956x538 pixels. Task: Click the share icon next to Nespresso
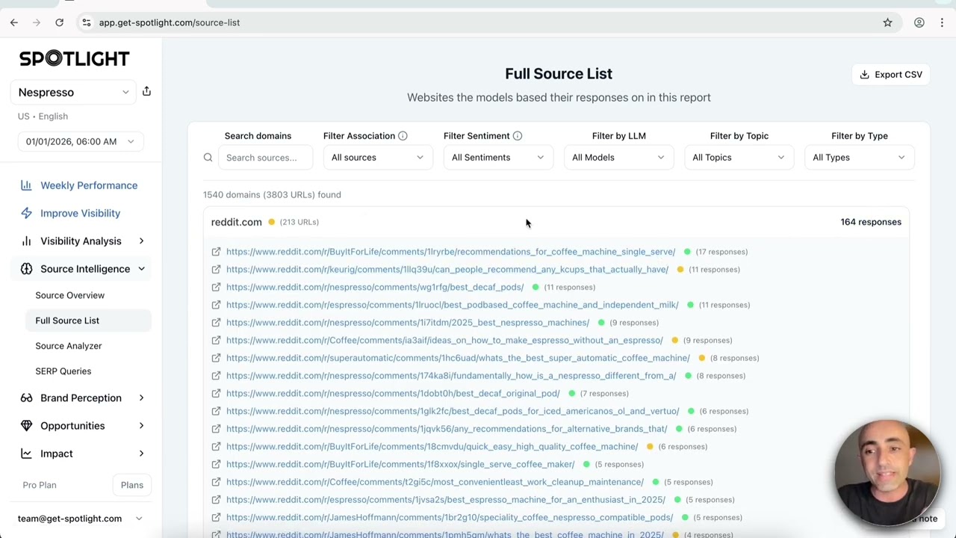click(x=146, y=91)
